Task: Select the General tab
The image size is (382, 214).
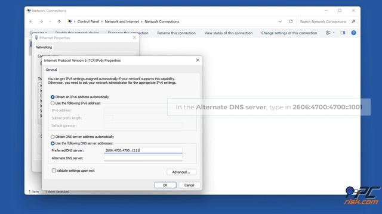Action: [x=51, y=70]
